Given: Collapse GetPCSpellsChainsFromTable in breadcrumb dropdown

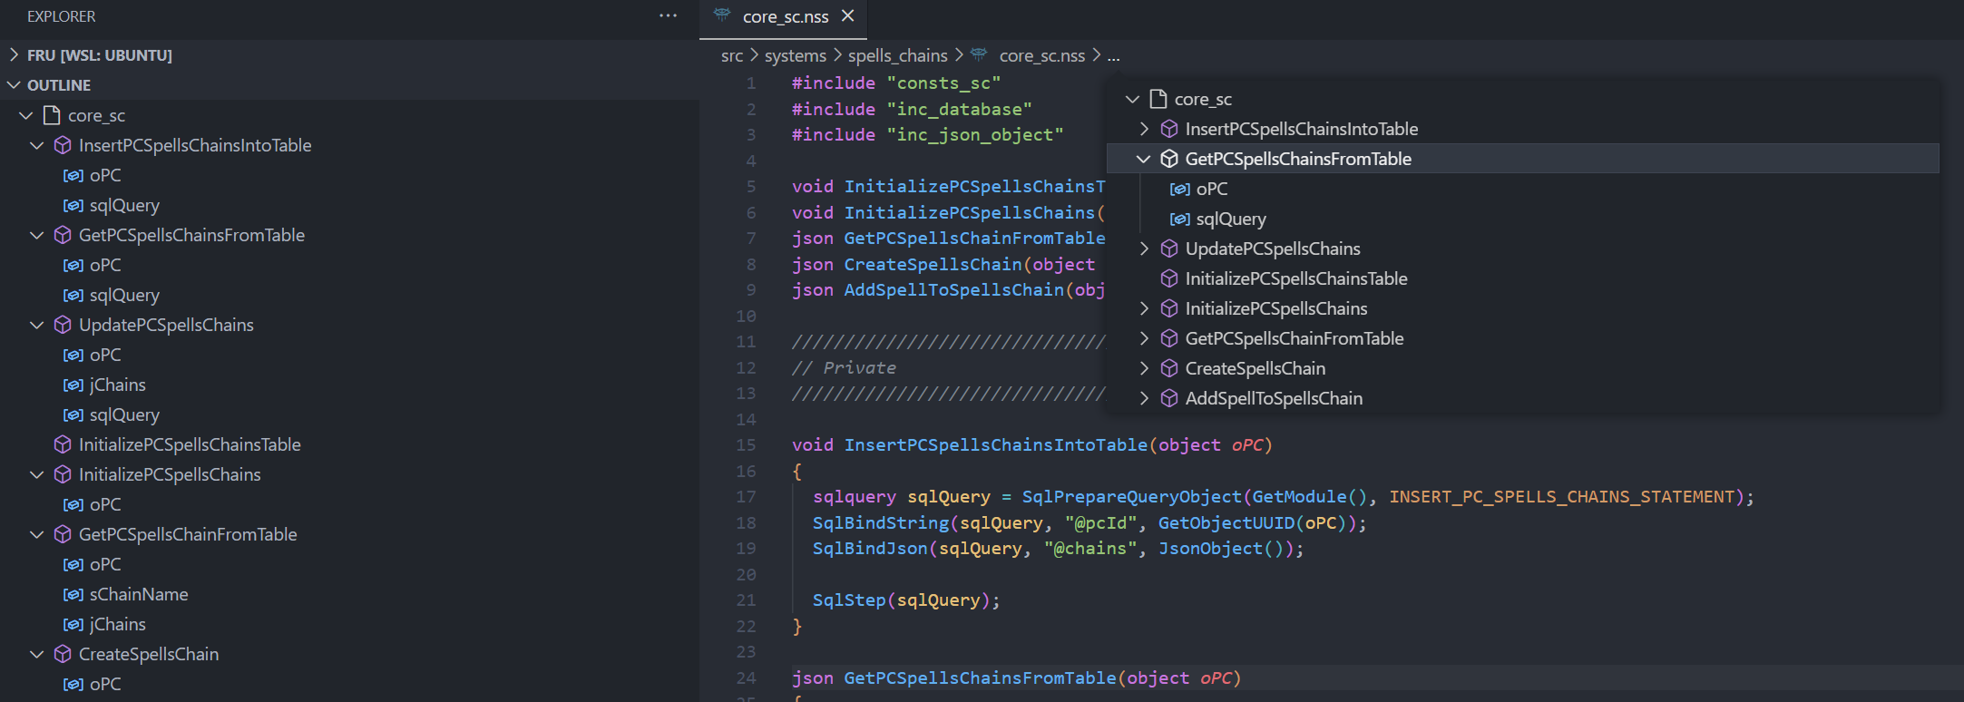Looking at the screenshot, I should tap(1144, 159).
